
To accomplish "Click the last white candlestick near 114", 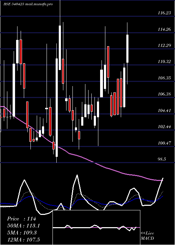I will [127, 49].
